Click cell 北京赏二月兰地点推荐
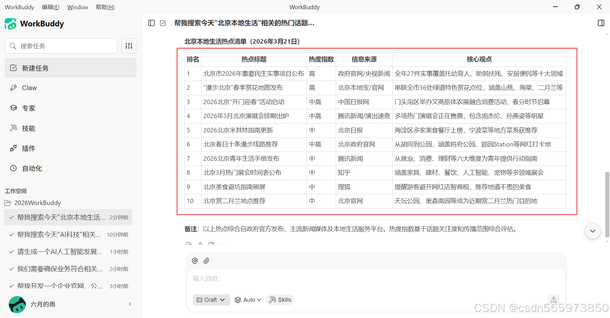Screen dimensions: 610x318 pos(254,201)
